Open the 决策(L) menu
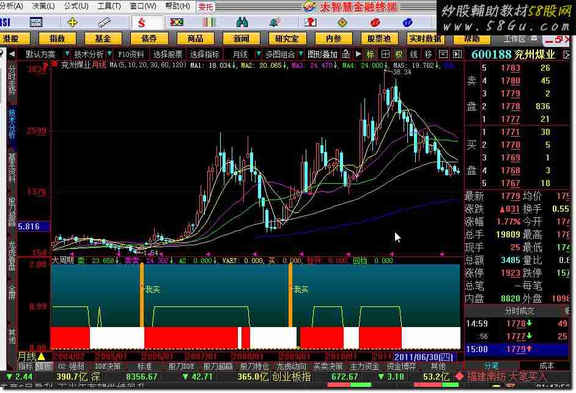576x393 pixels. (43, 6)
